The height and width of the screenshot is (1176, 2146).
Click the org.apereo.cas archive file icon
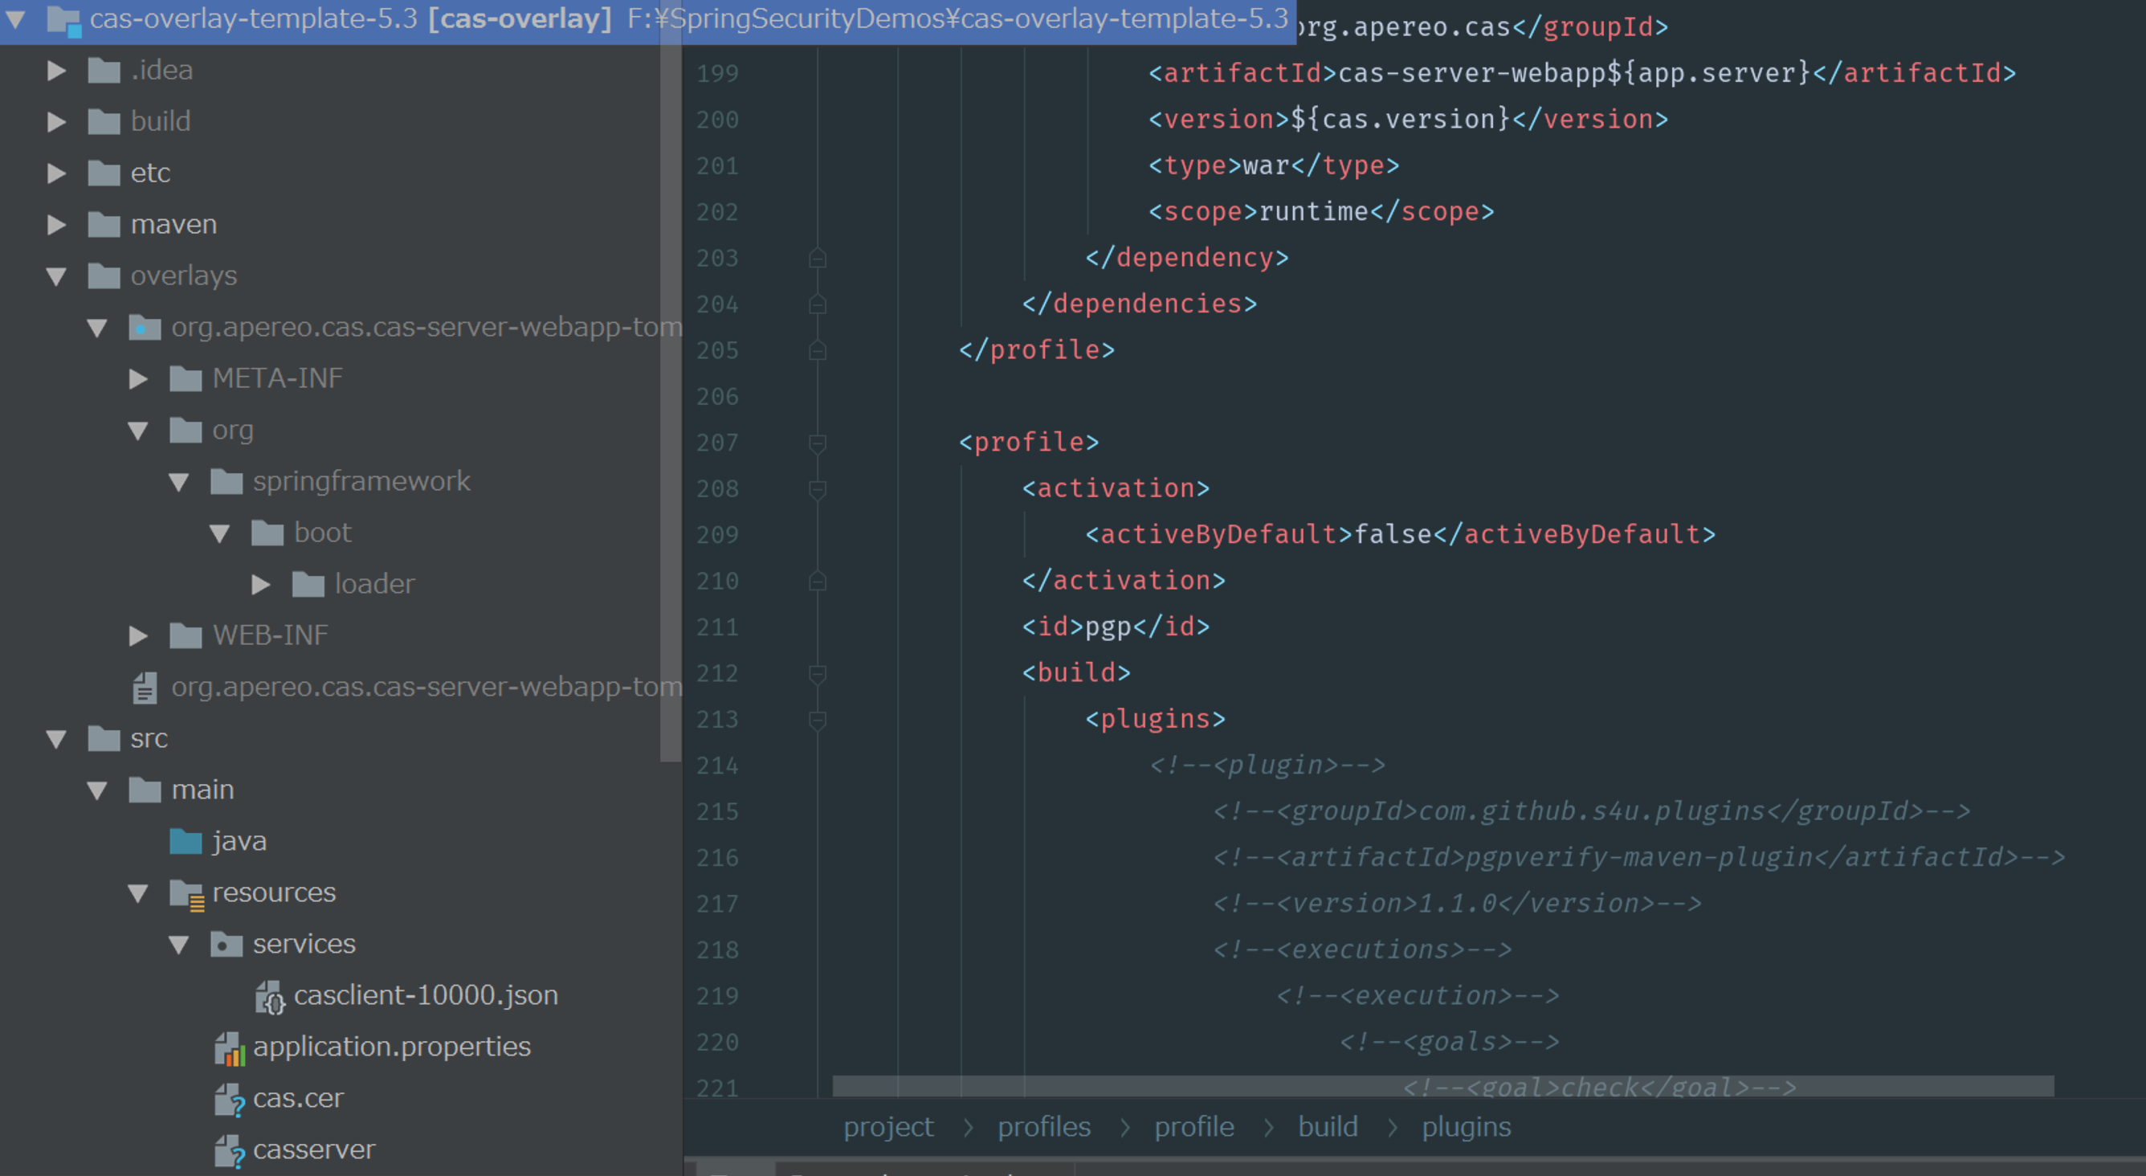[145, 688]
